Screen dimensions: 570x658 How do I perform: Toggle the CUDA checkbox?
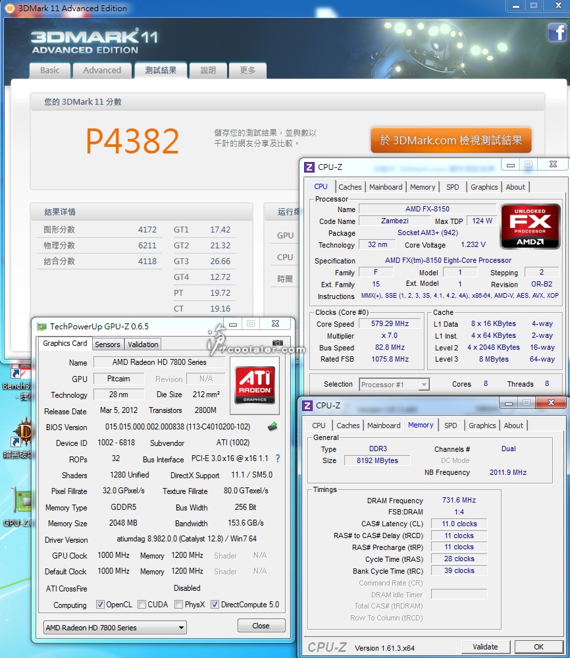coord(142,604)
